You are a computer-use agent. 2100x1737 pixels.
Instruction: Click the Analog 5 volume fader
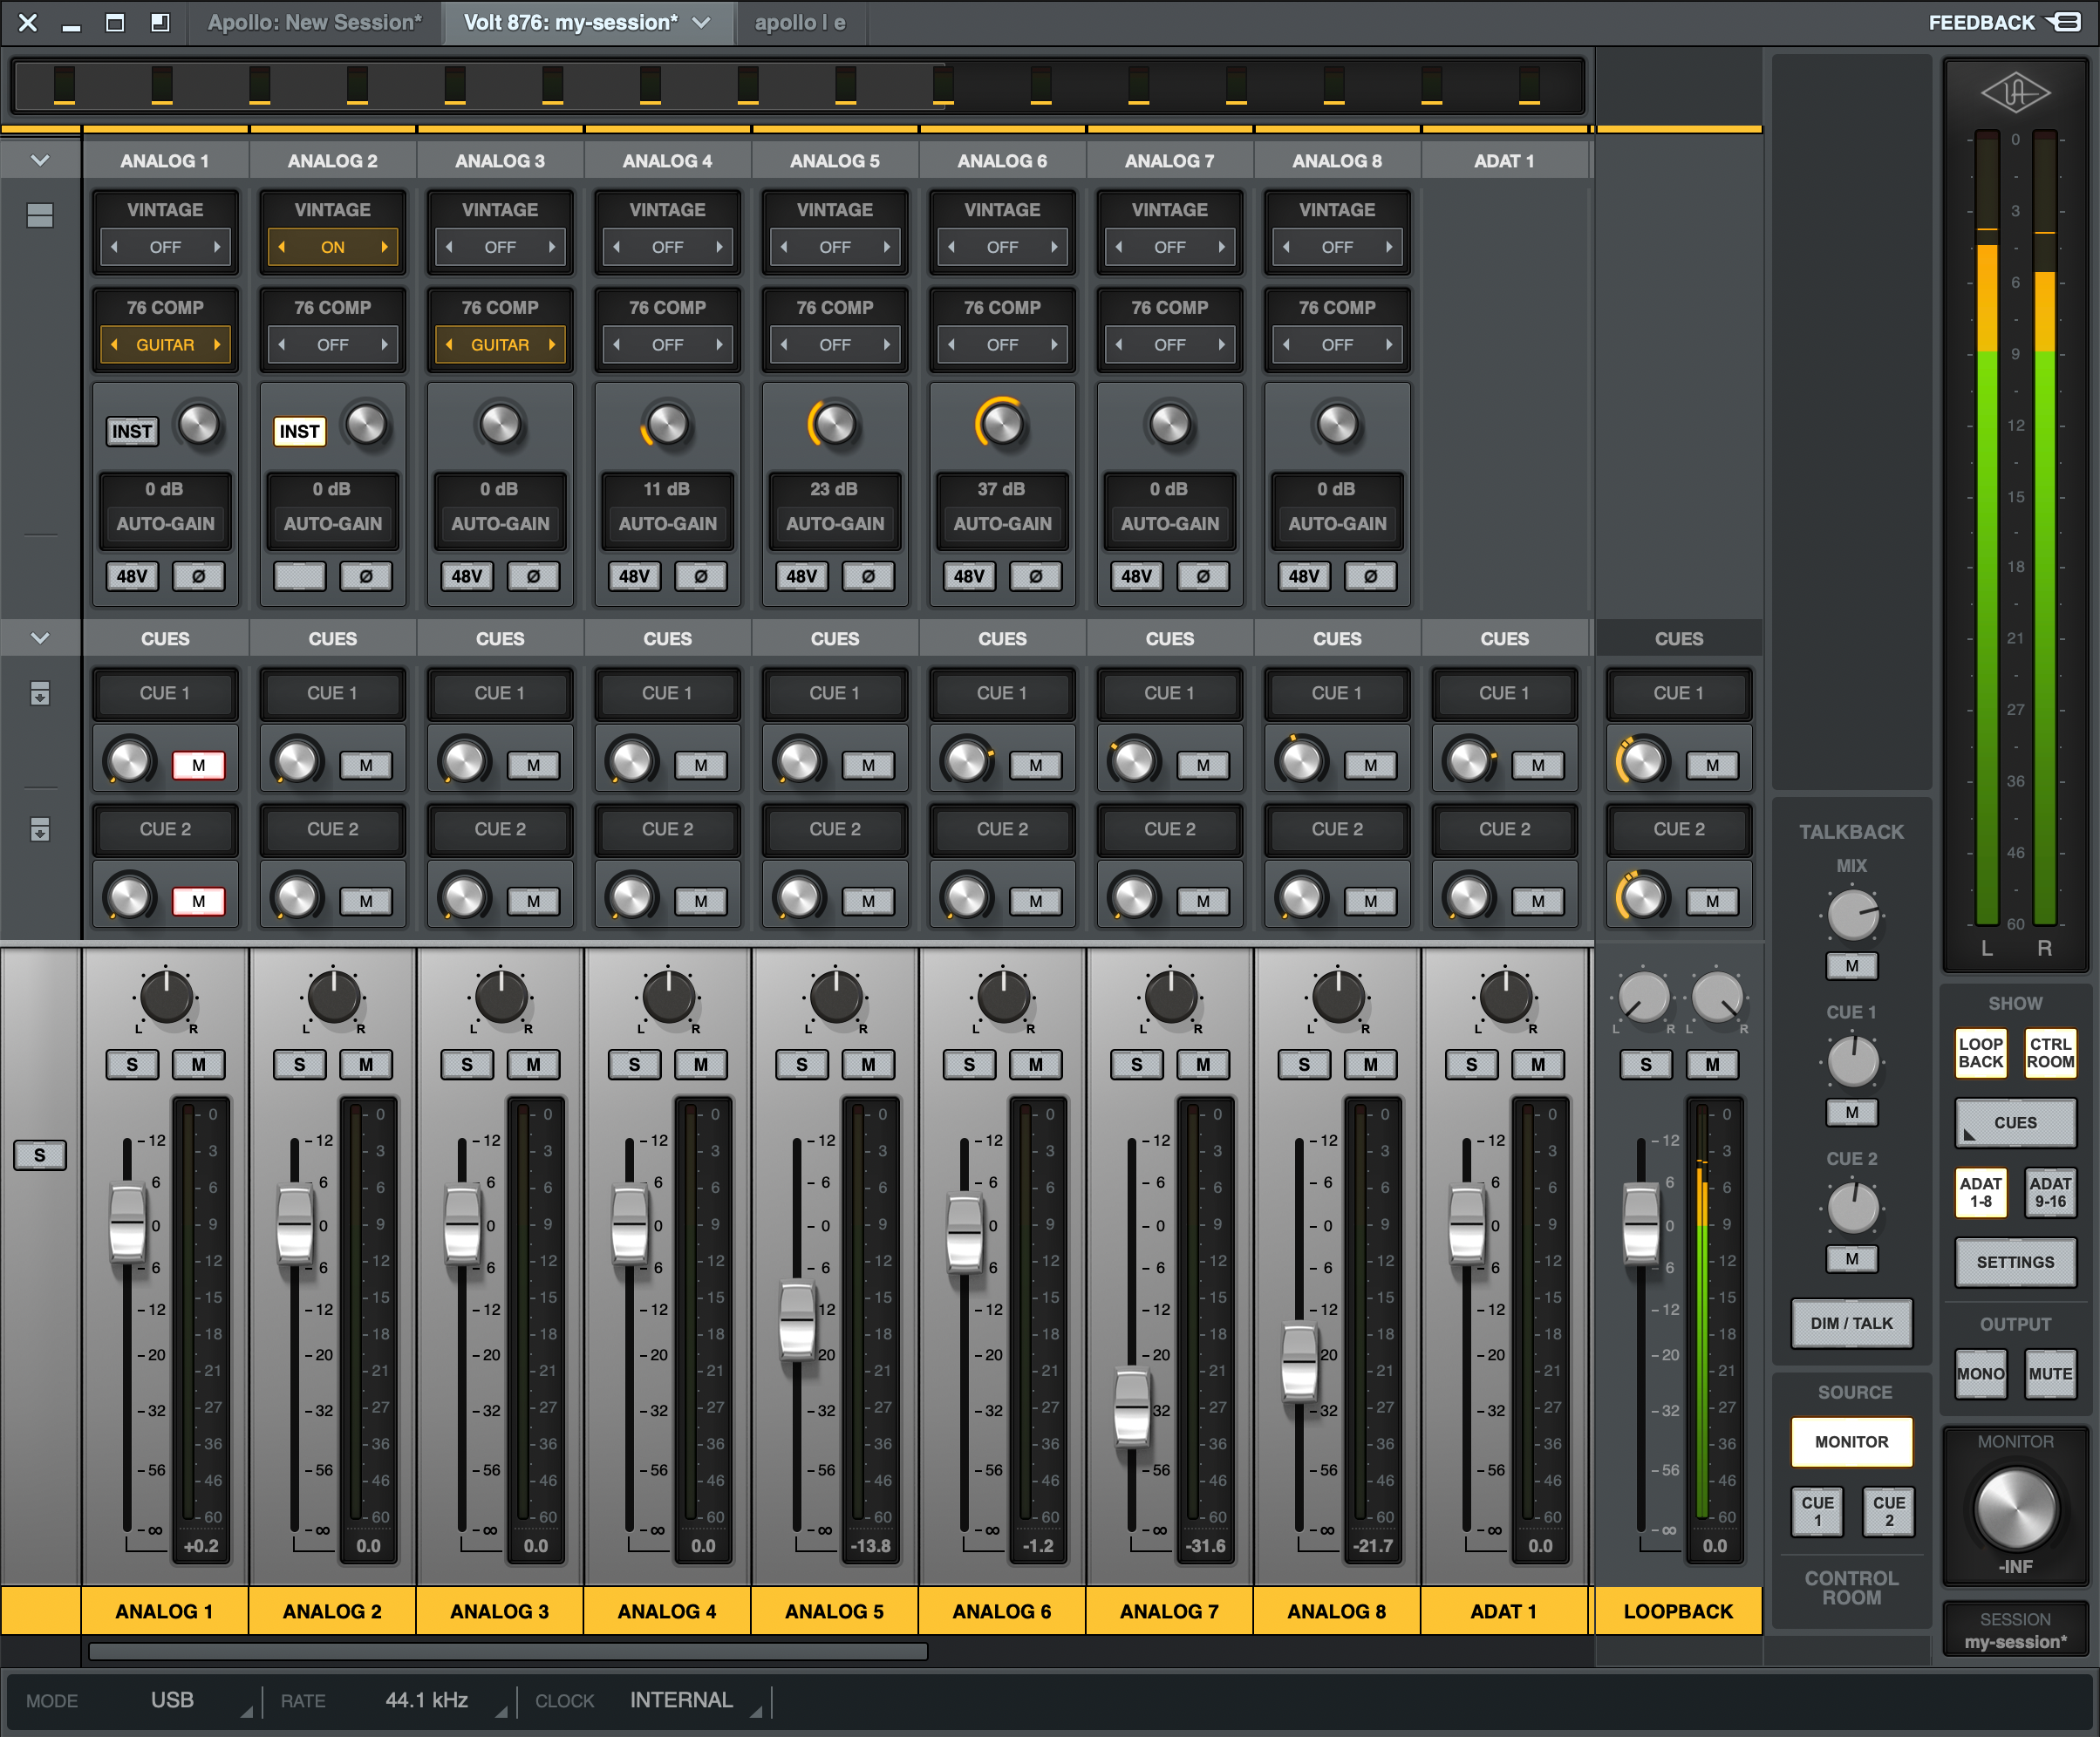coord(797,1322)
